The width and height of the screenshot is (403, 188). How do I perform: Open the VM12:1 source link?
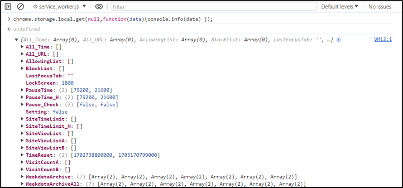tap(383, 39)
